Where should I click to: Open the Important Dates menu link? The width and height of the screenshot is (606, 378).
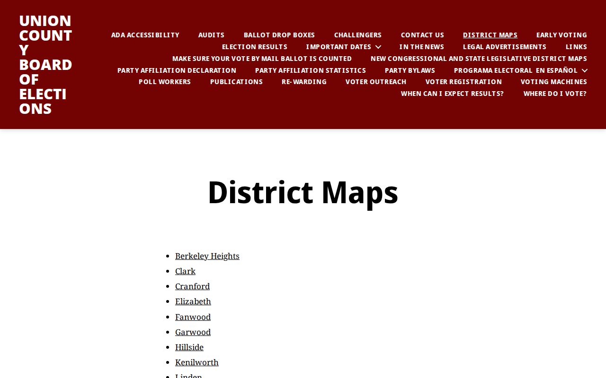tap(339, 47)
